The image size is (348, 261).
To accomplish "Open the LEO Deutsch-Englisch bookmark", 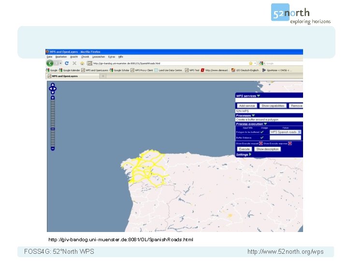I will click(x=246, y=70).
